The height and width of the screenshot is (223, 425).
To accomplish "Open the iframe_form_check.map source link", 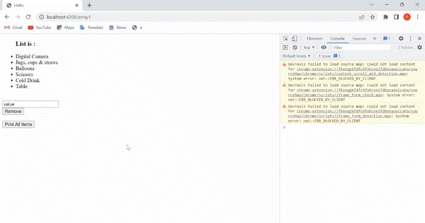I will click(x=353, y=92).
